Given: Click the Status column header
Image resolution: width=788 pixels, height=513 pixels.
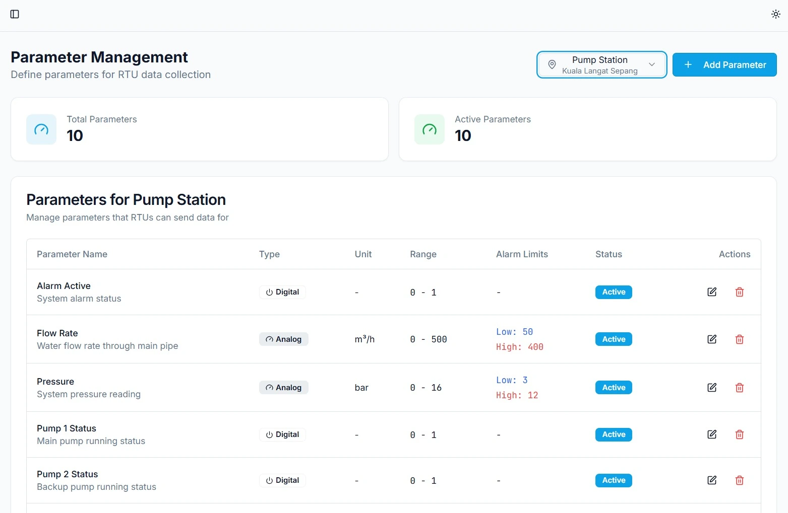Looking at the screenshot, I should coord(609,254).
